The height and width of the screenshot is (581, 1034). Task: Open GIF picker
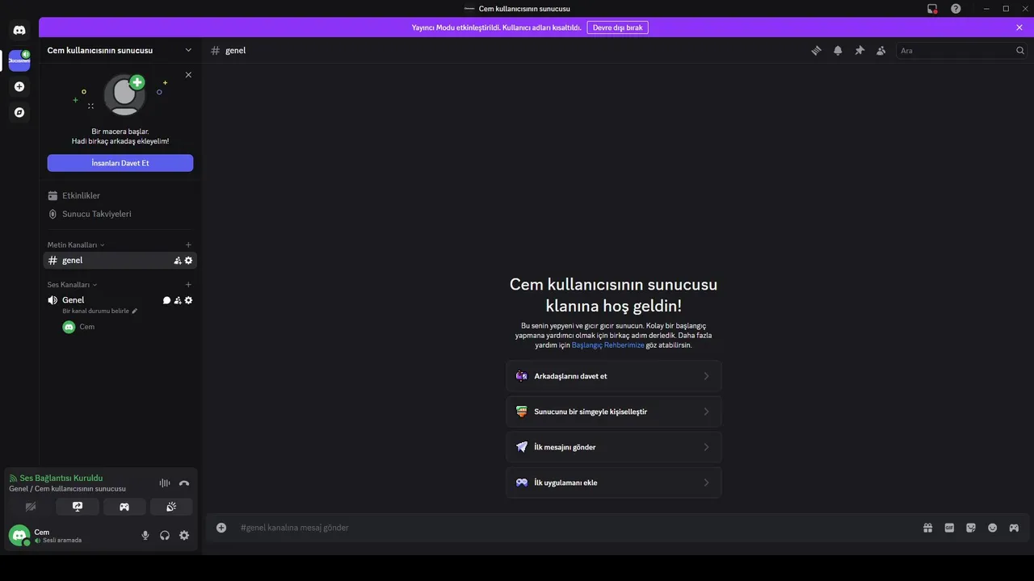tap(949, 528)
